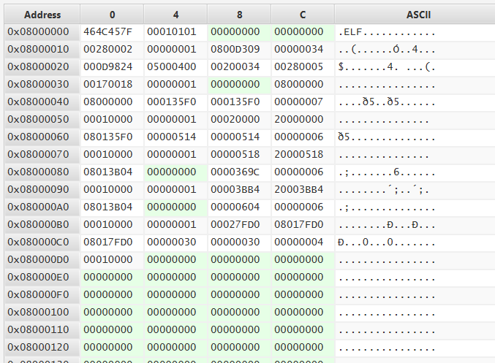This screenshot has height=363, width=495.
Task: Select address cell 0x08000110
Action: (x=42, y=329)
